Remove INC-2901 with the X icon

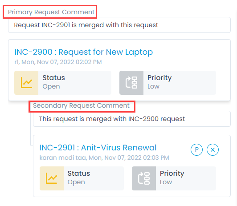212,149
